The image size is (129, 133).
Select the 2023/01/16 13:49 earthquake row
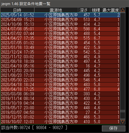click(x=60, y=47)
